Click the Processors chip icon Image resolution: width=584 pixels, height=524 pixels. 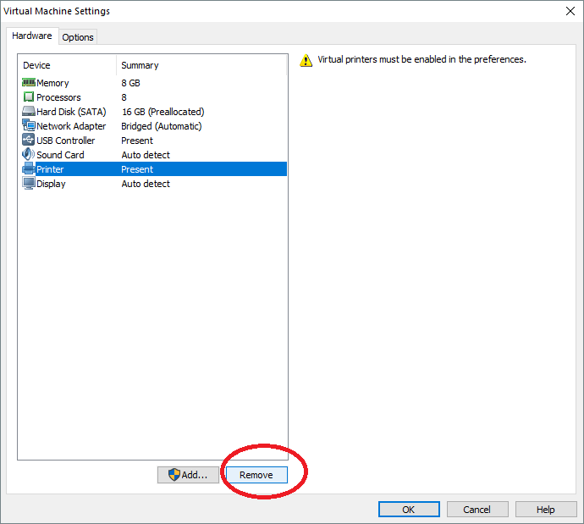[x=29, y=97]
